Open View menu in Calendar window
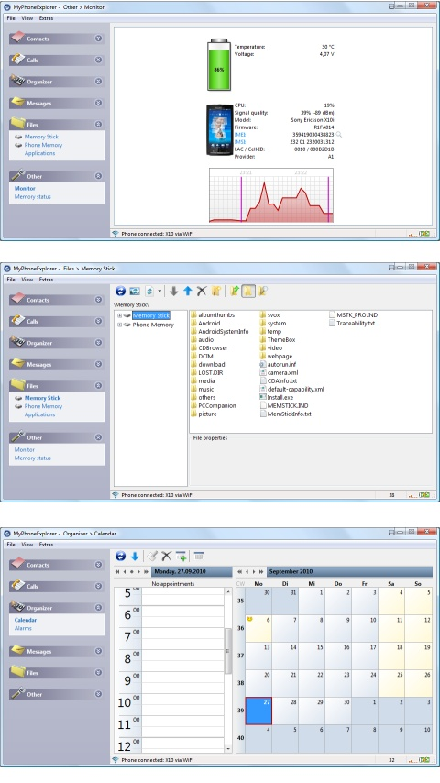 [27, 545]
